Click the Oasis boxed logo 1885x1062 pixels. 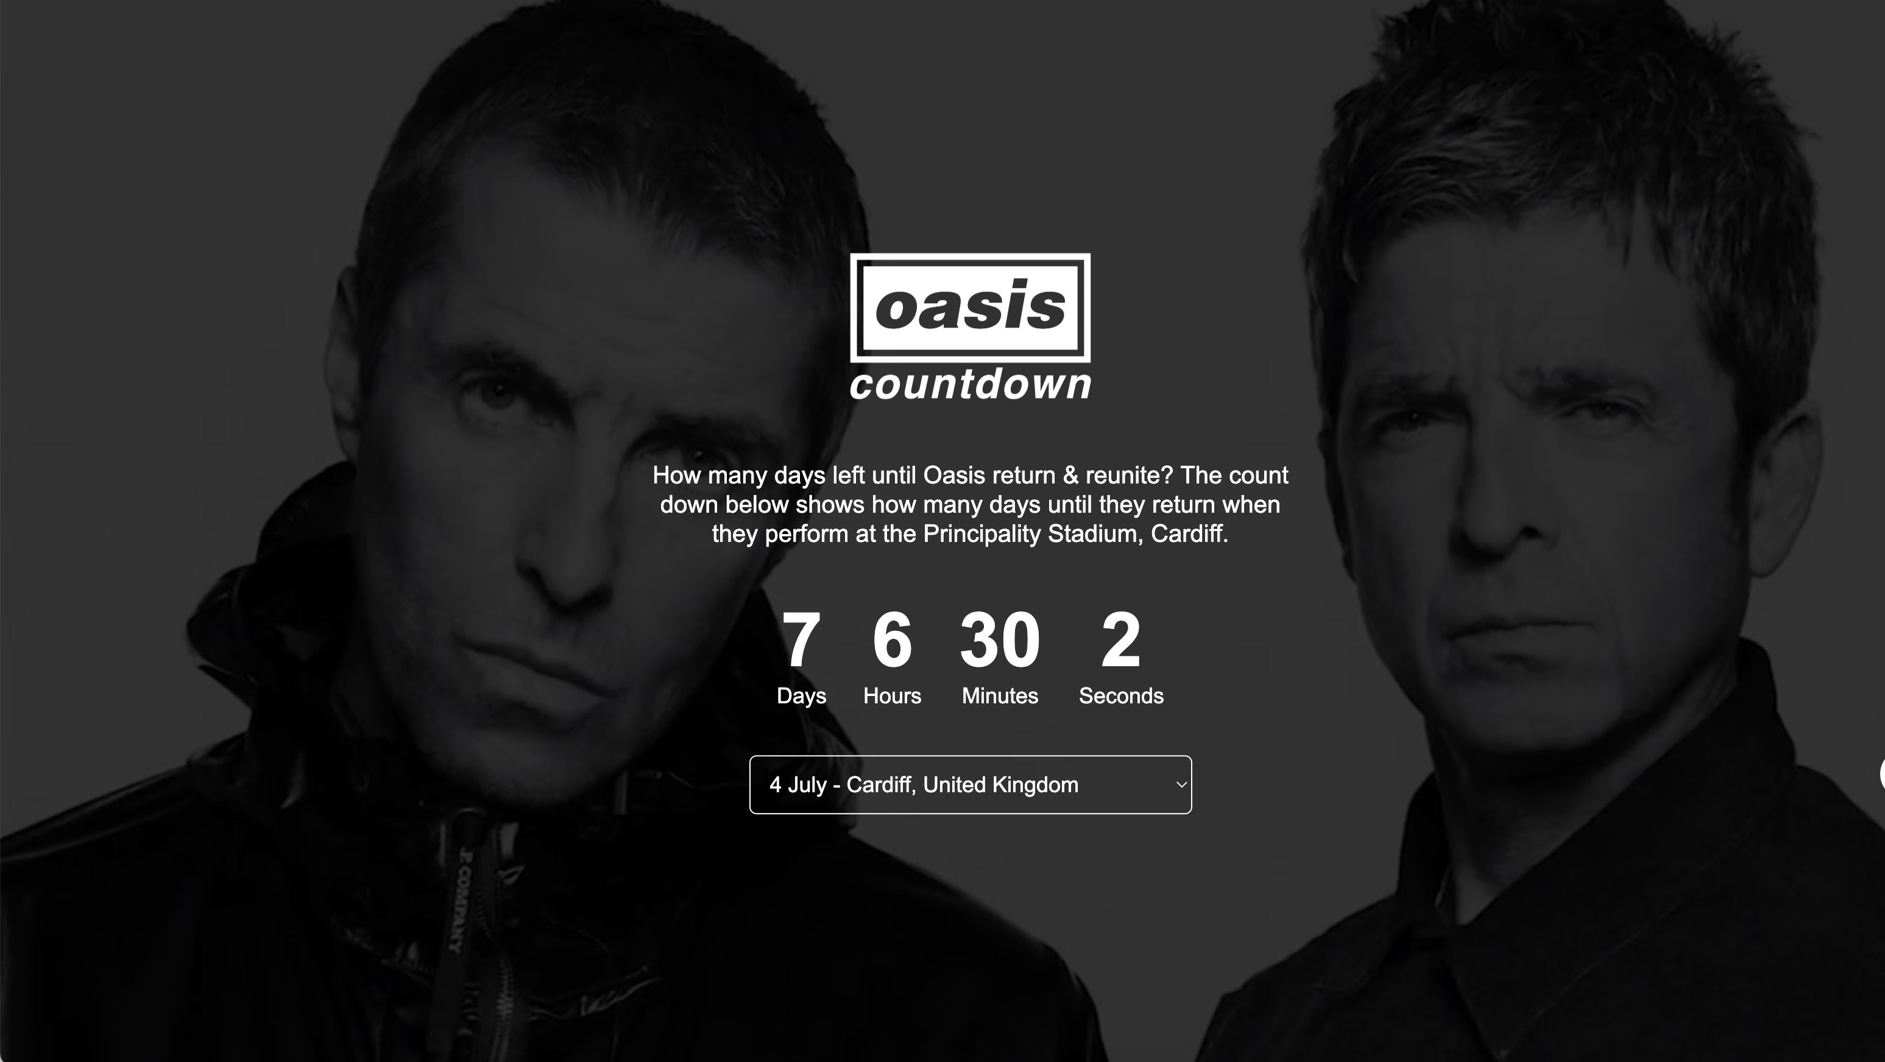(969, 307)
